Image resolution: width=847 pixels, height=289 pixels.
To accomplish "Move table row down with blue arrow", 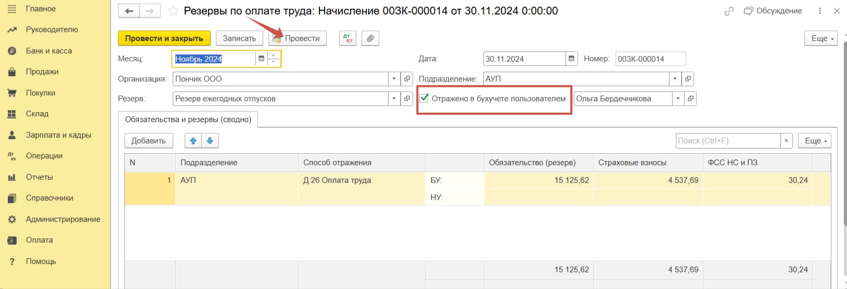I will point(210,140).
